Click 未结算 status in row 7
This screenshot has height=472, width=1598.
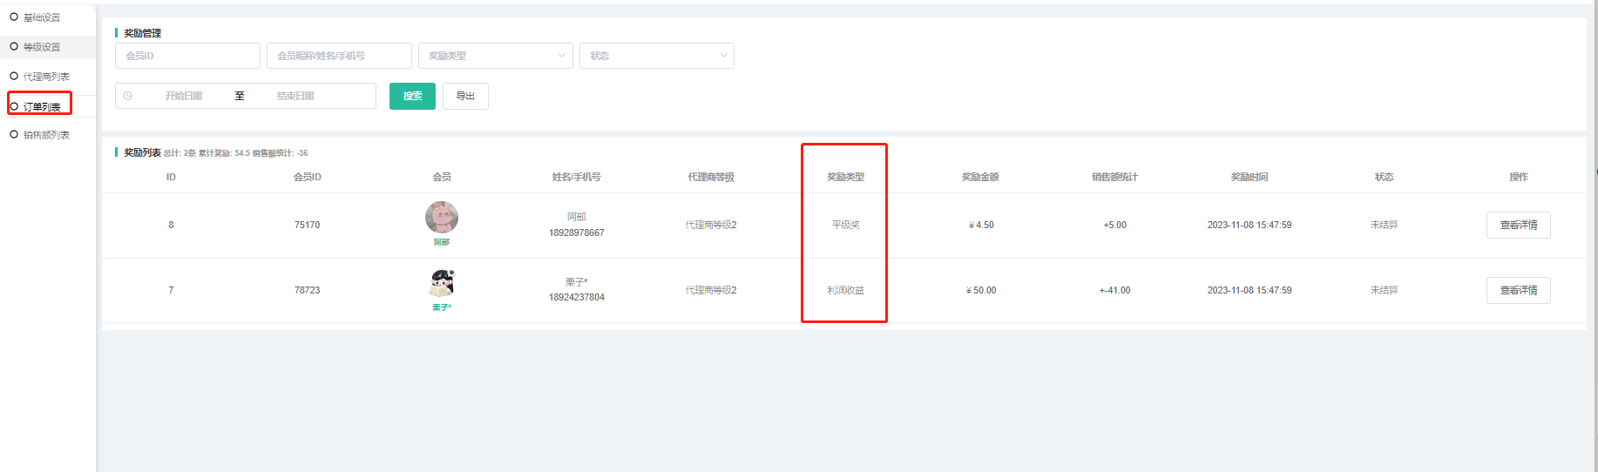click(x=1384, y=290)
